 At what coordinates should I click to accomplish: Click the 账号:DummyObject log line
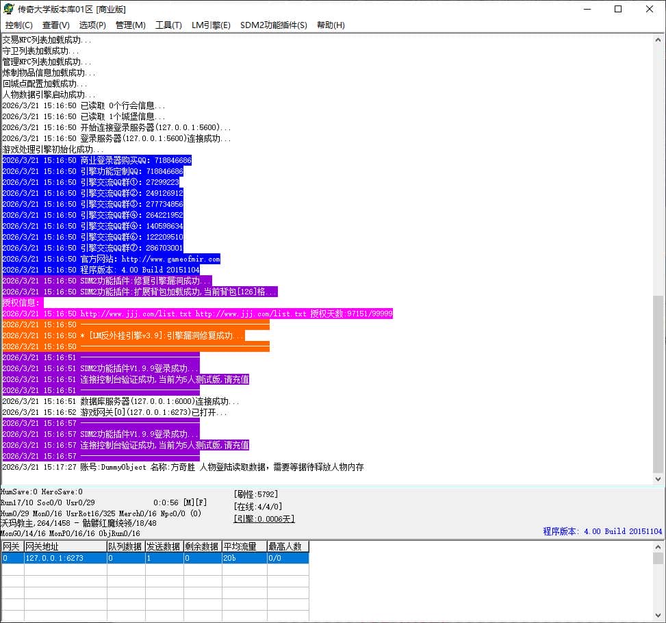pyautogui.click(x=183, y=467)
